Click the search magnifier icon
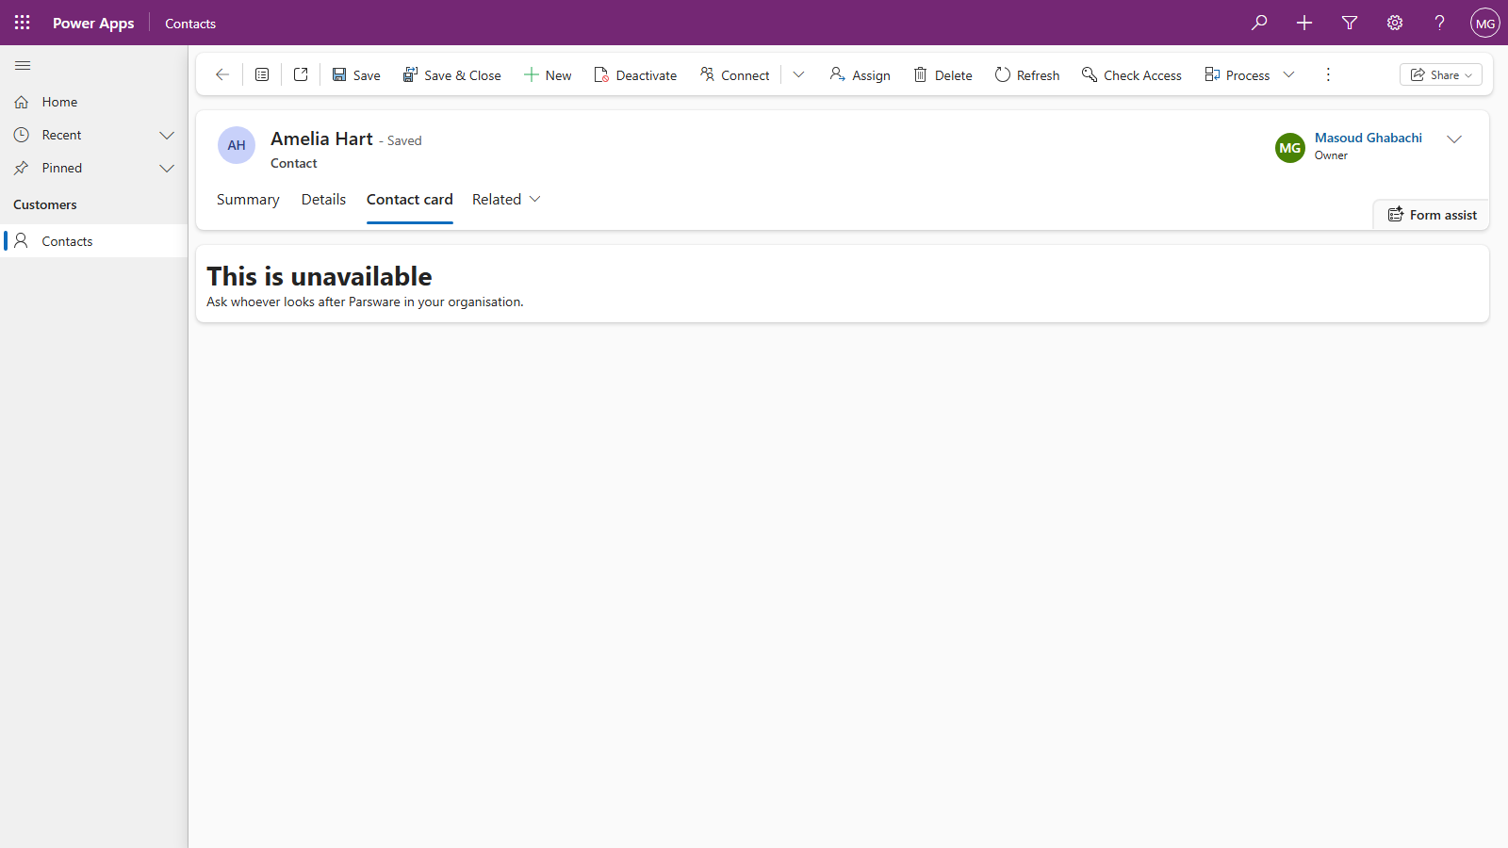1508x848 pixels. coord(1259,23)
